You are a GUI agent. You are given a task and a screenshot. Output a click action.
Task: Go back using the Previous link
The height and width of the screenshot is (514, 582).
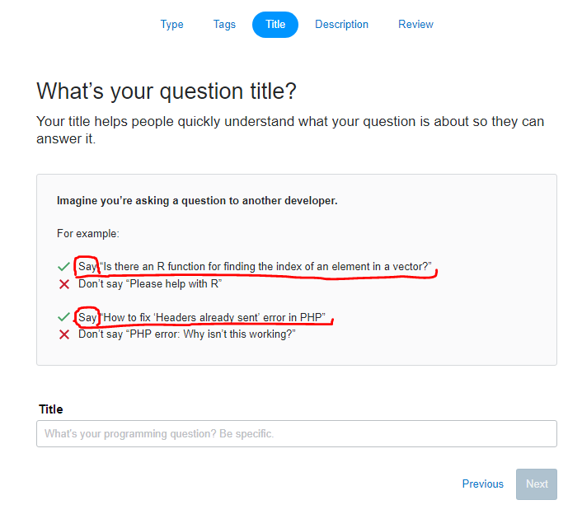pos(482,484)
